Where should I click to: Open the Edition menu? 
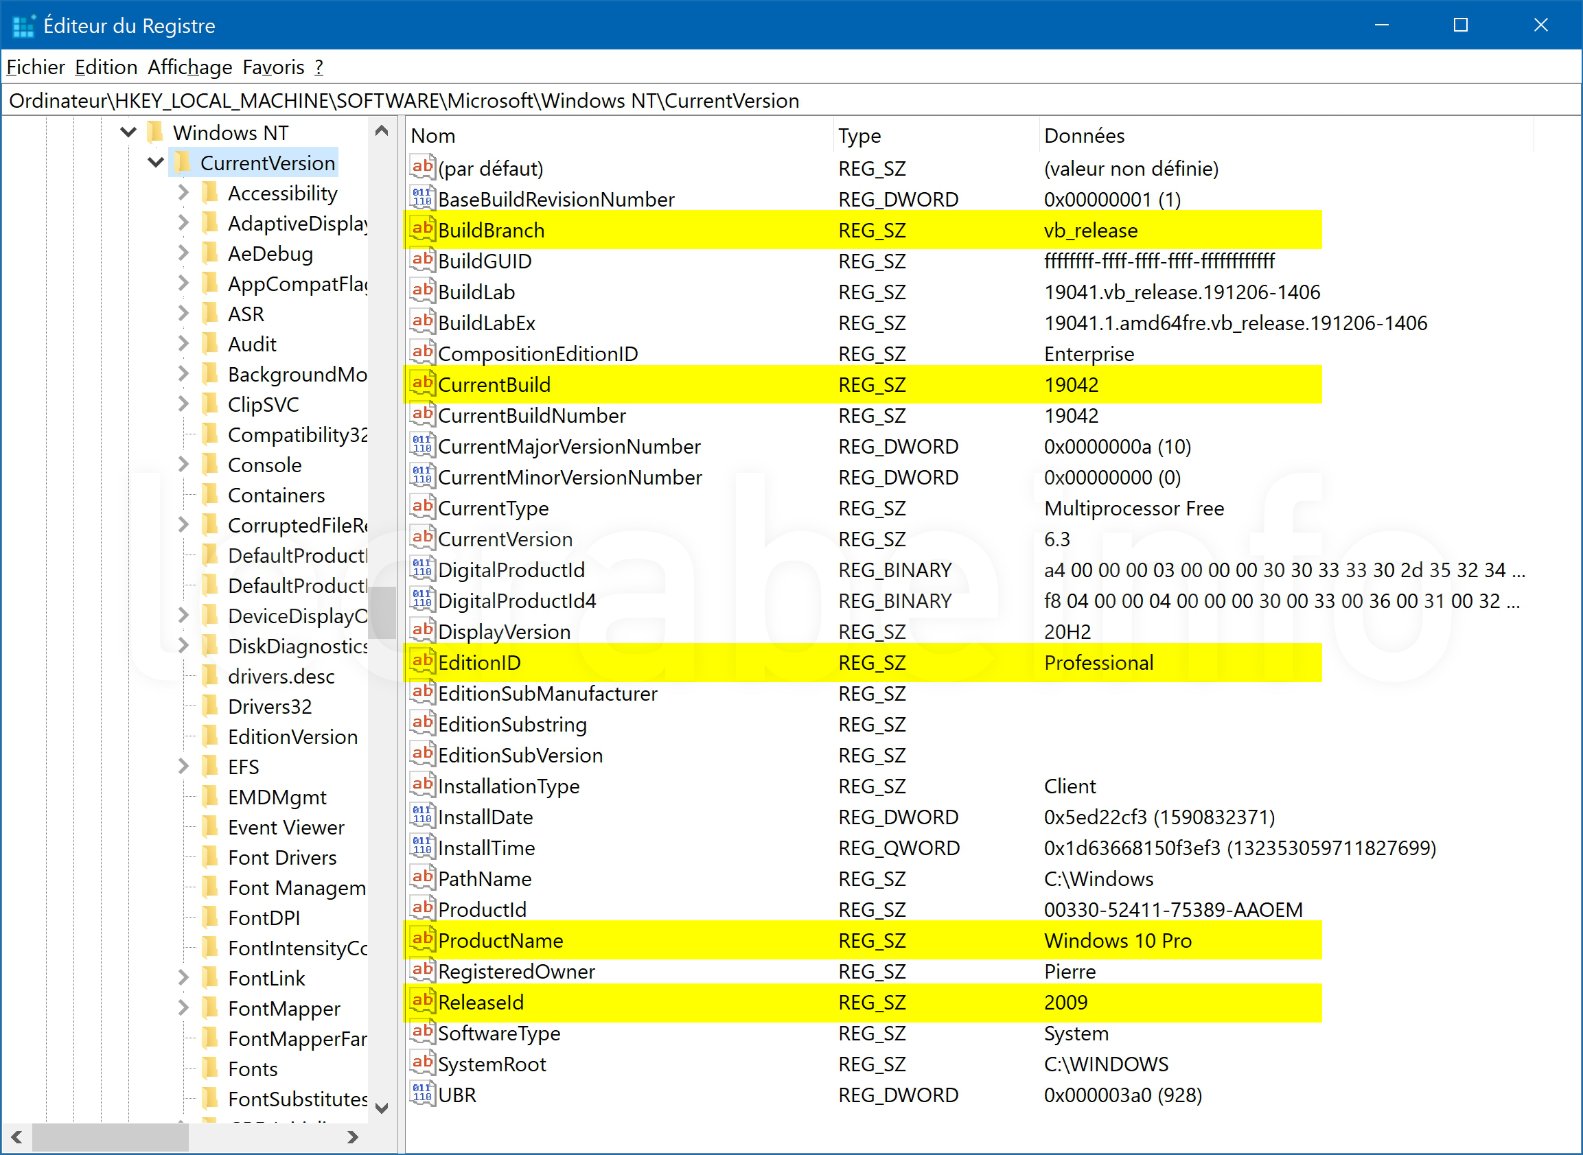tap(106, 67)
